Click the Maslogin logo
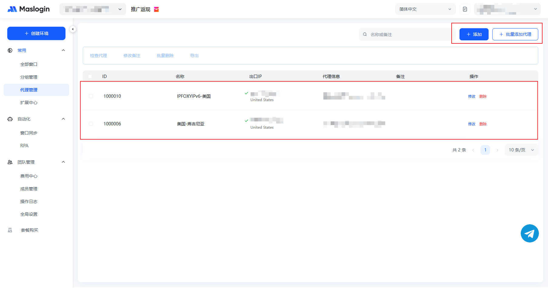 [x=28, y=9]
